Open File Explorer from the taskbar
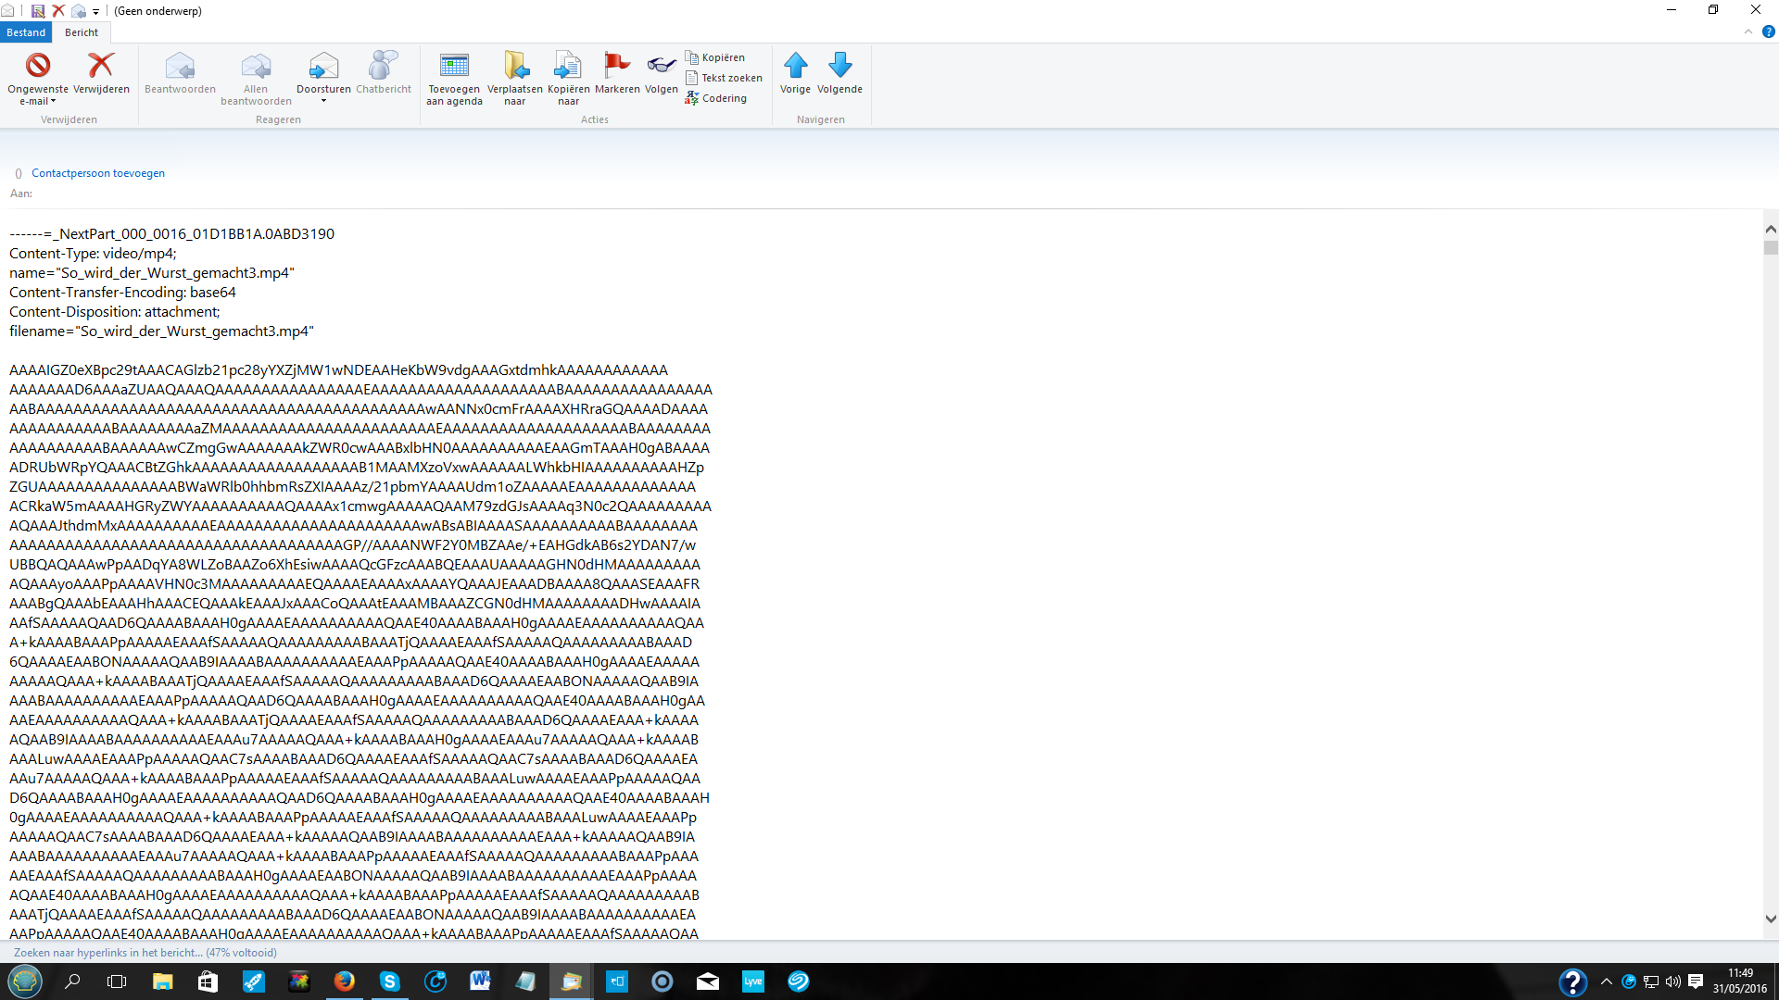 (x=162, y=981)
